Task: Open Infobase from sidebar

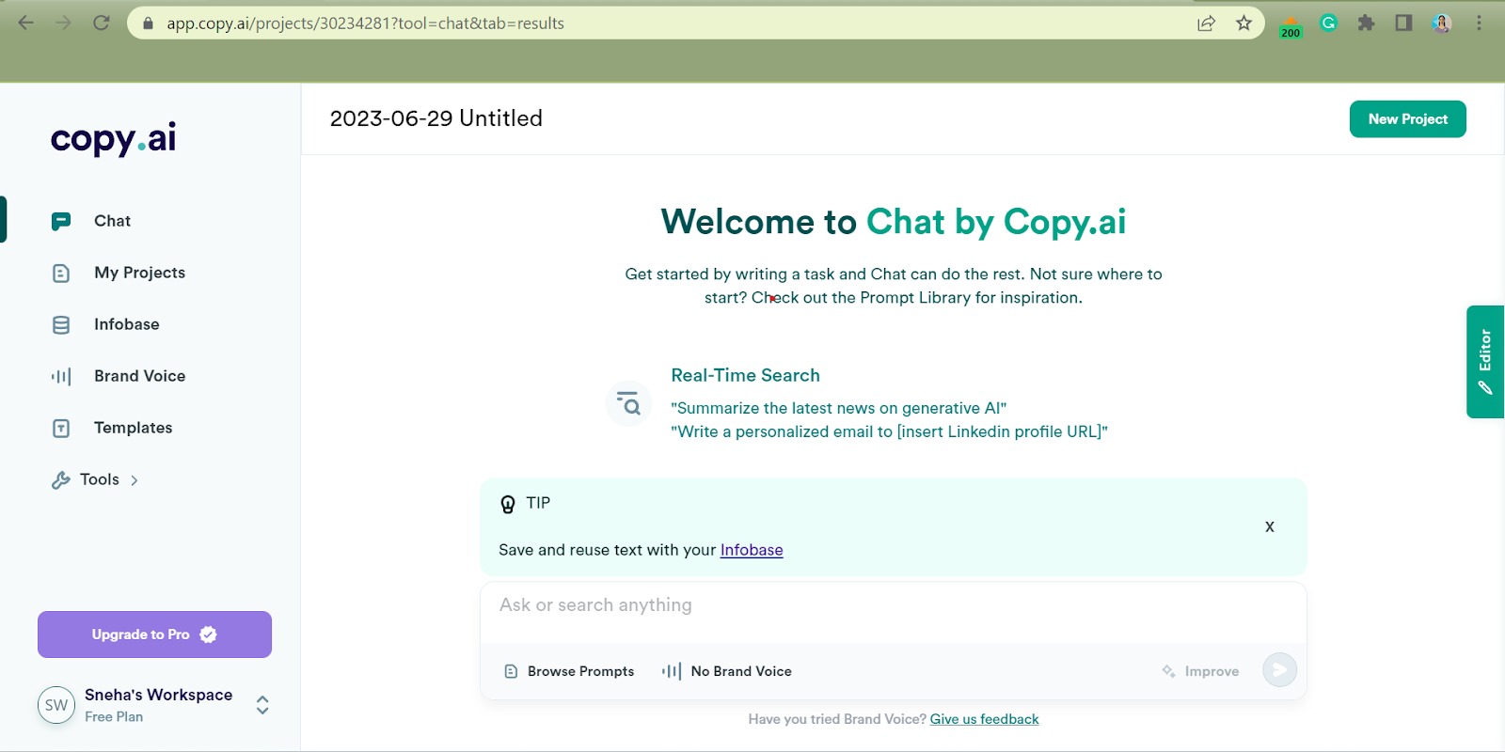Action: click(x=127, y=324)
